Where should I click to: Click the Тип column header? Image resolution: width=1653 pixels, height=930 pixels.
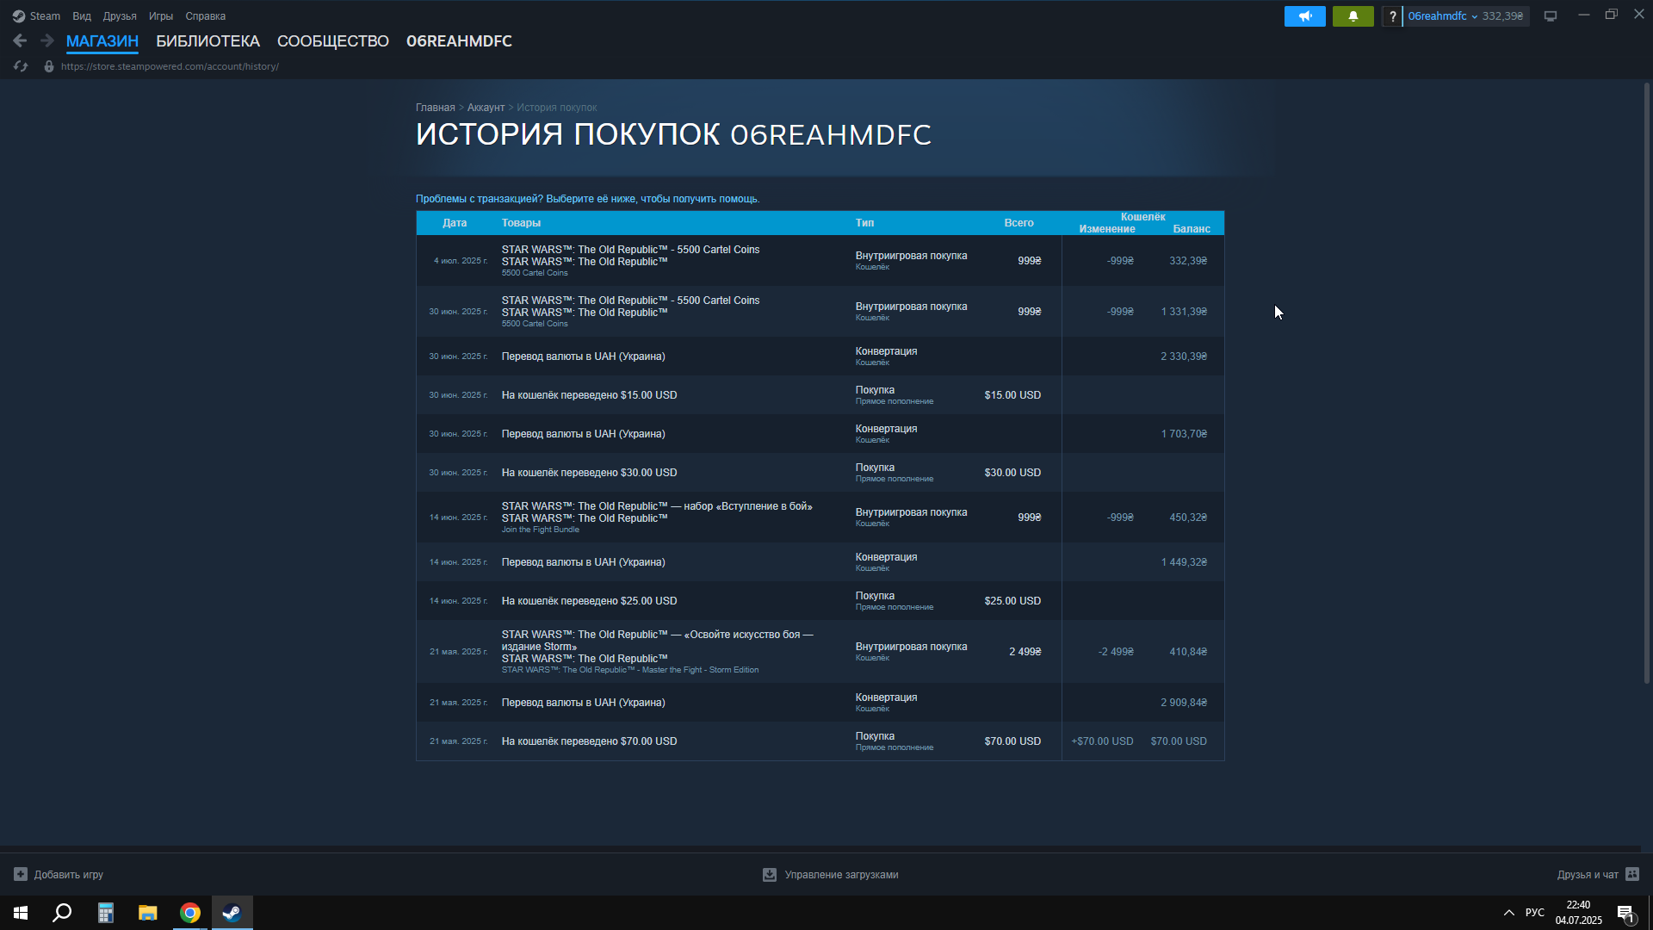(864, 223)
